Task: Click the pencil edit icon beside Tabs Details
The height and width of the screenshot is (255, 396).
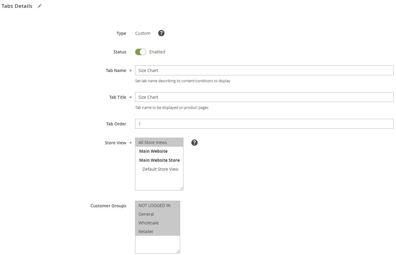Action: [x=40, y=6]
